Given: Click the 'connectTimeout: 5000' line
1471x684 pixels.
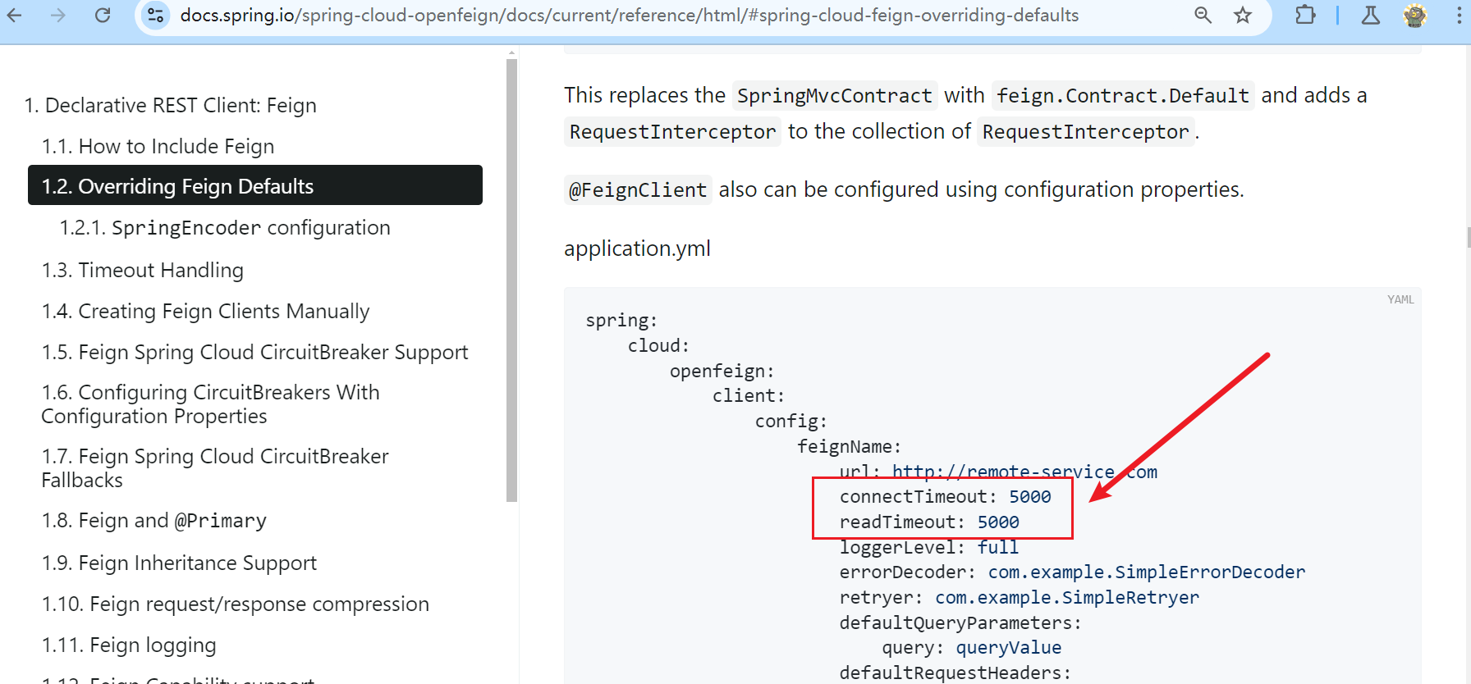Looking at the screenshot, I should pyautogui.click(x=945, y=497).
